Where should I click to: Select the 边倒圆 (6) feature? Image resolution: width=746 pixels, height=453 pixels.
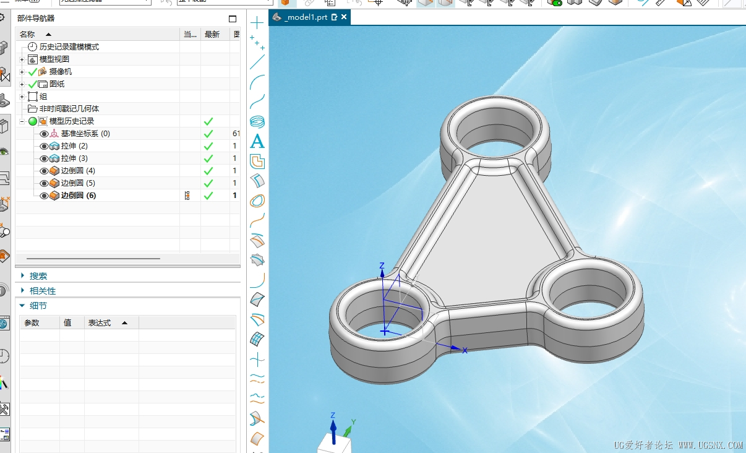pos(78,196)
